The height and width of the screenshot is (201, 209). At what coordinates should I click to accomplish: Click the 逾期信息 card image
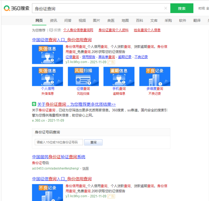pyautogui.click(x=119, y=77)
